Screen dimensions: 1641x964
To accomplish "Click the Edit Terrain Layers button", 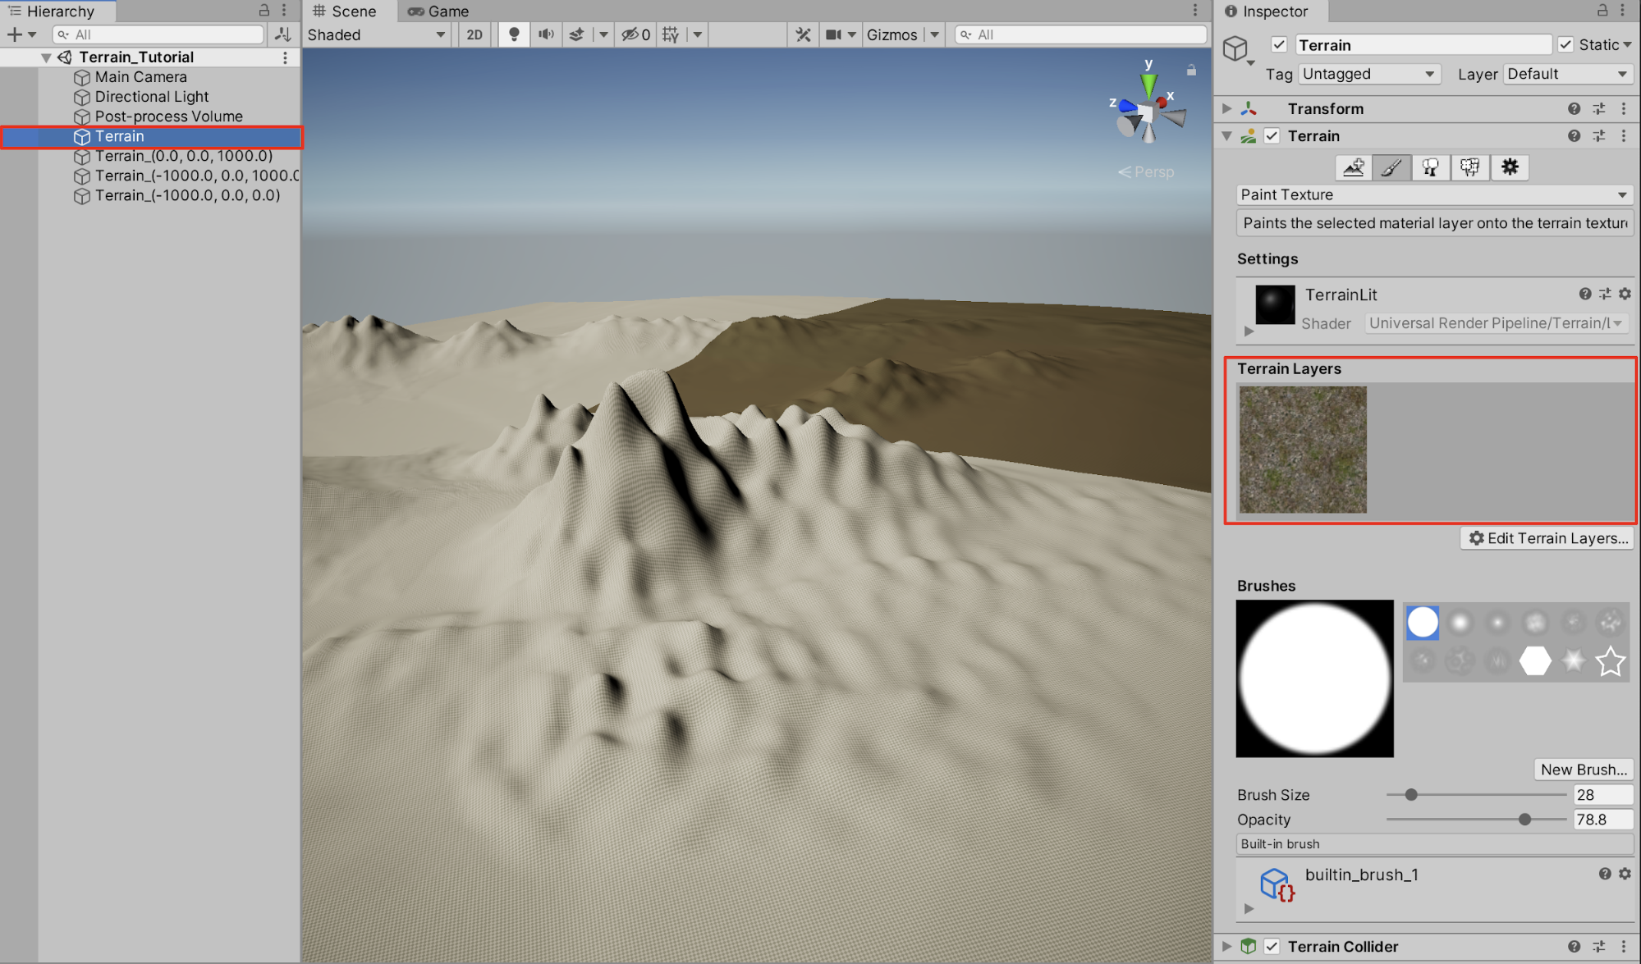I will point(1547,538).
